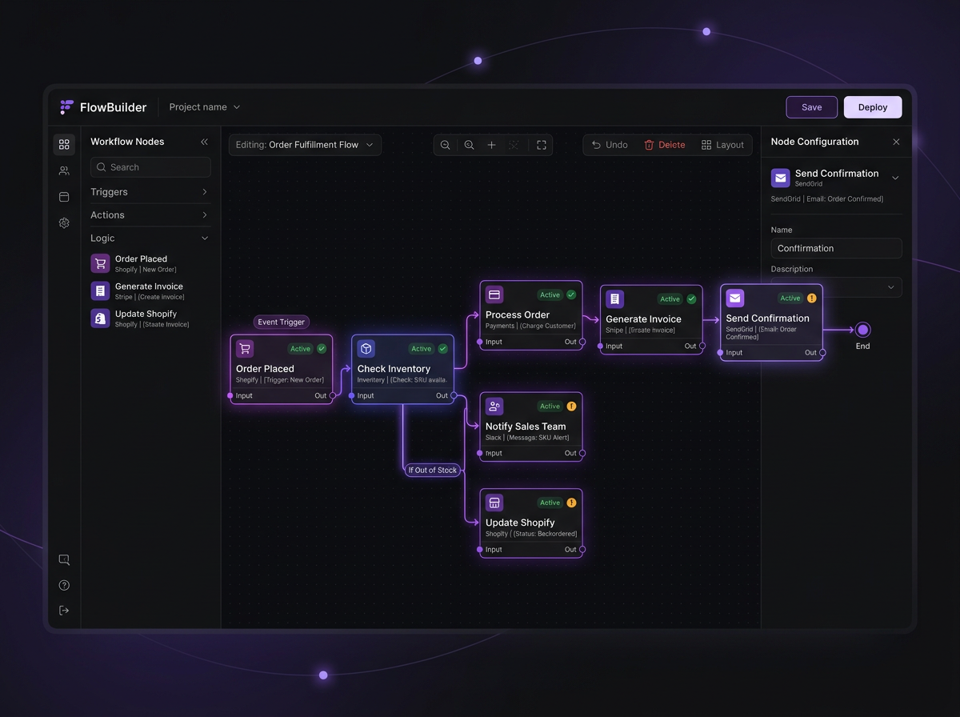The width and height of the screenshot is (960, 717).
Task: Click the Notify Sales Team node title
Action: pyautogui.click(x=526, y=427)
